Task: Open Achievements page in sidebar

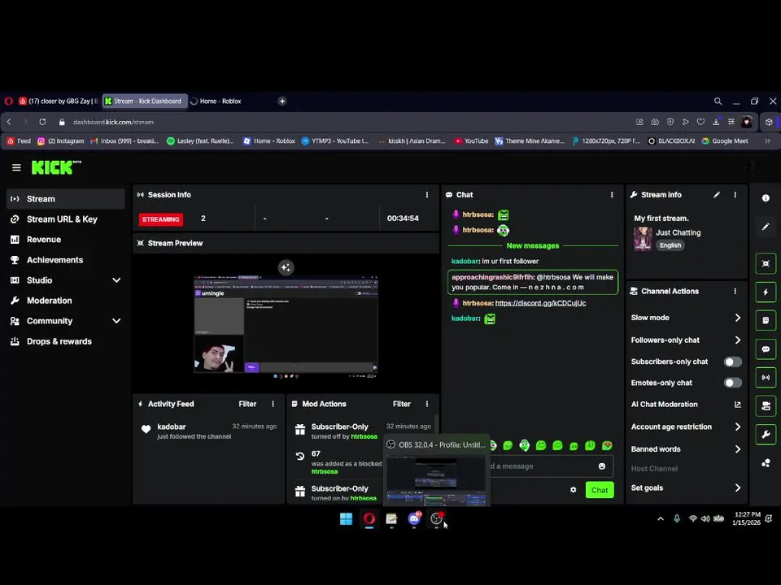Action: point(66,260)
